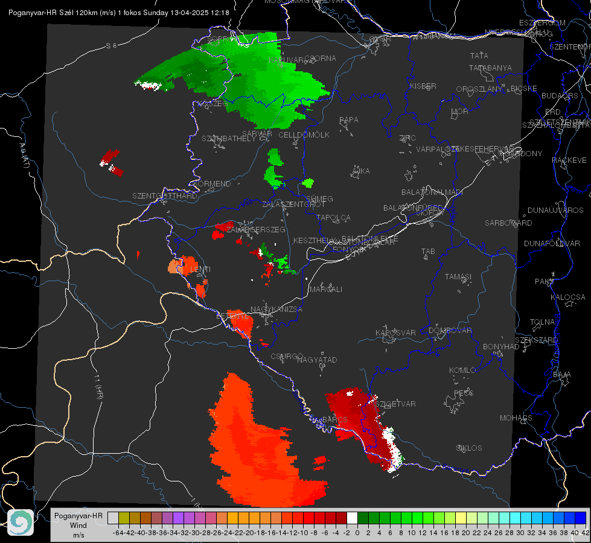The height and width of the screenshot is (543, 591).
Task: Click the ZALASZENTGRÓT town label
Action: (293, 205)
